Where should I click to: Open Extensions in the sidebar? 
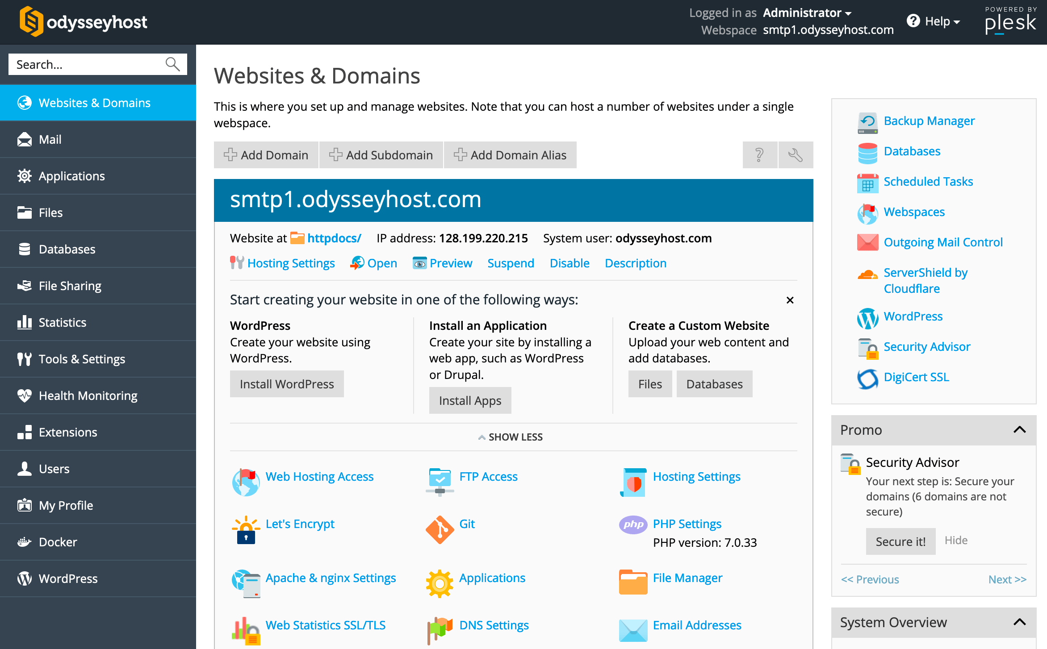[x=98, y=432]
